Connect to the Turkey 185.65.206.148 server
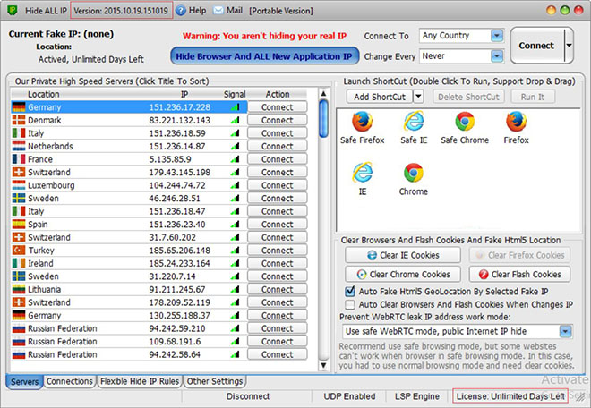The height and width of the screenshot is (408, 591). pyautogui.click(x=277, y=251)
